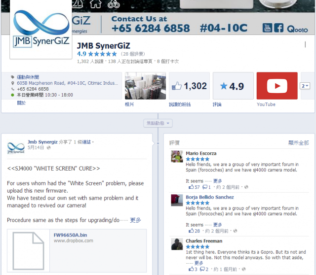This screenshot has height=275, width=316.
Task: Expand Charles Freeman's review with 更多
Action: (198, 263)
